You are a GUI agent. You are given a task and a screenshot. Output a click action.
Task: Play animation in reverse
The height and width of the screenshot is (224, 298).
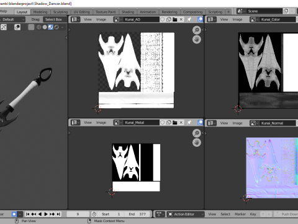pos(40,214)
